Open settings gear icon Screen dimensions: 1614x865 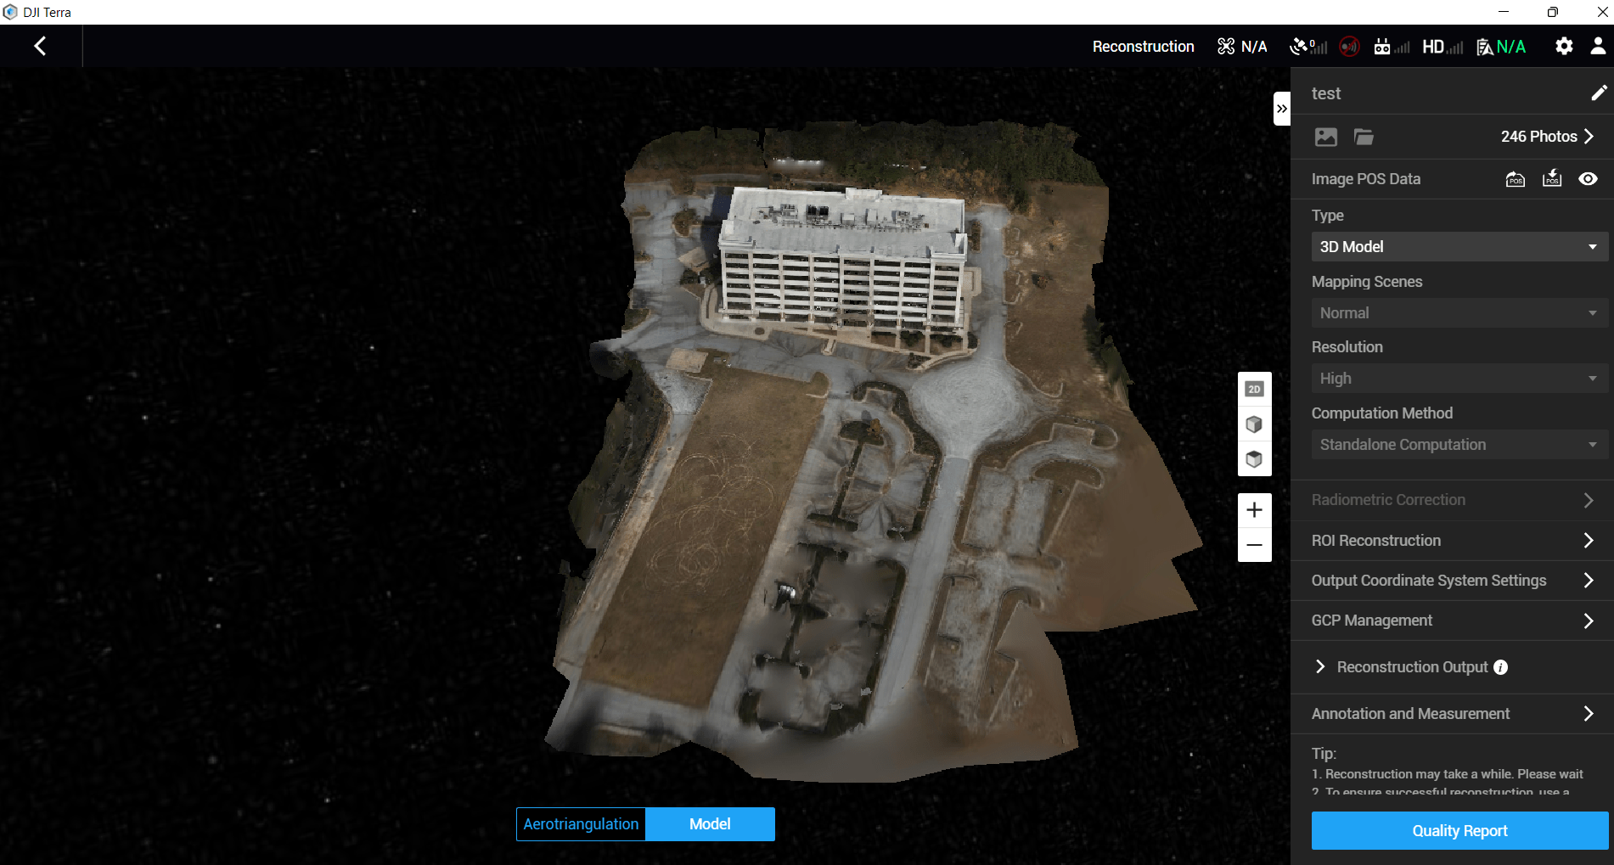pyautogui.click(x=1563, y=47)
